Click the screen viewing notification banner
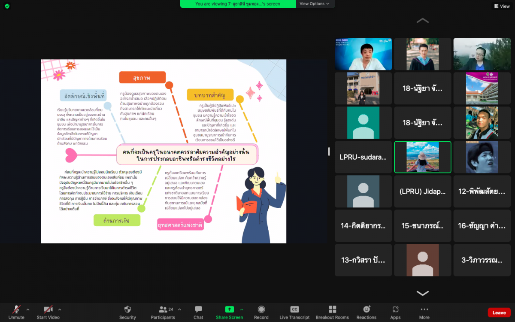This screenshot has height=322, width=515. (x=238, y=4)
